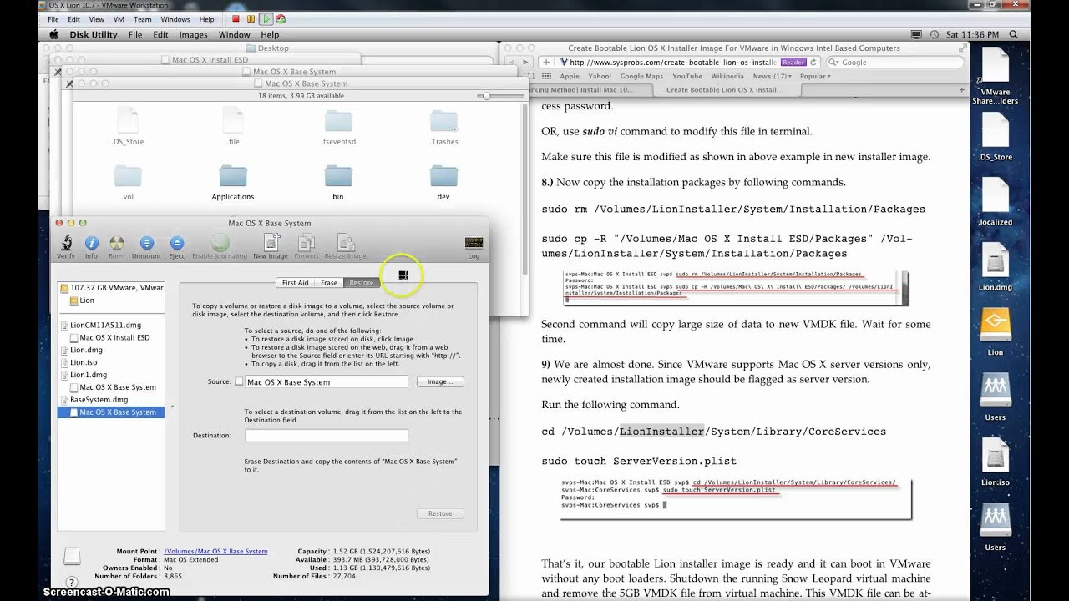Select the .fseventsd folder icon
The height and width of the screenshot is (601, 1069).
[338, 121]
